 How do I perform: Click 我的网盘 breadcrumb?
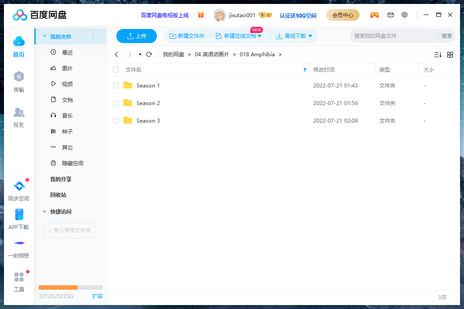coord(174,55)
